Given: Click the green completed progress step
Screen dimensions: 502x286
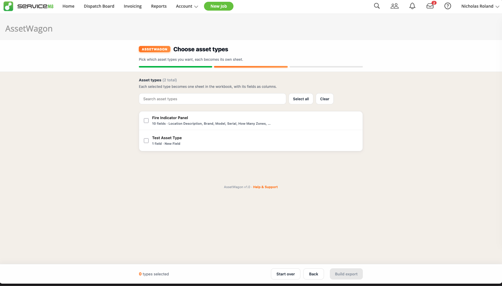Looking at the screenshot, I should [175, 67].
